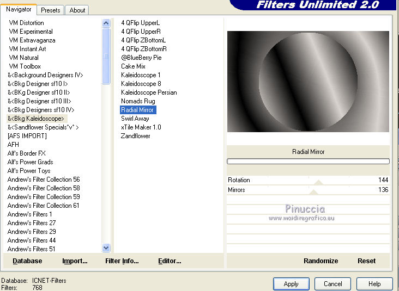Choose xTile Maker 1.0 filter
399x291 pixels.
click(141, 127)
